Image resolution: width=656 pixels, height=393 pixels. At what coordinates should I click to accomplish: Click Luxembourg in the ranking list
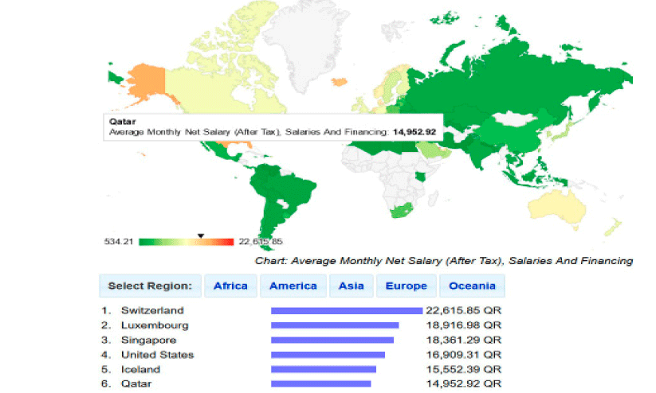(155, 325)
